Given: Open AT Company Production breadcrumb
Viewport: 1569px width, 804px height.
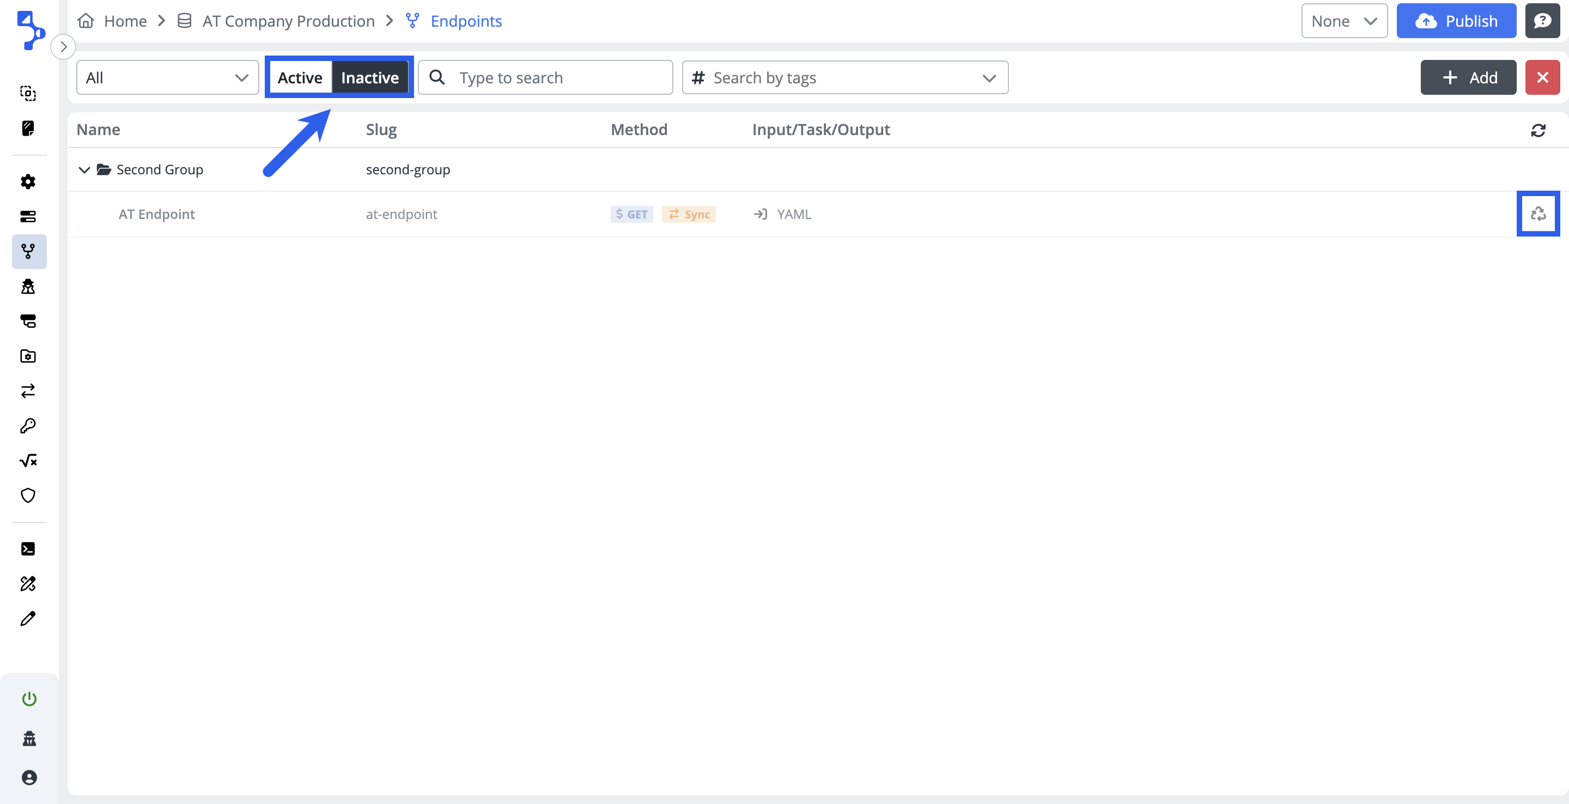Looking at the screenshot, I should [288, 21].
